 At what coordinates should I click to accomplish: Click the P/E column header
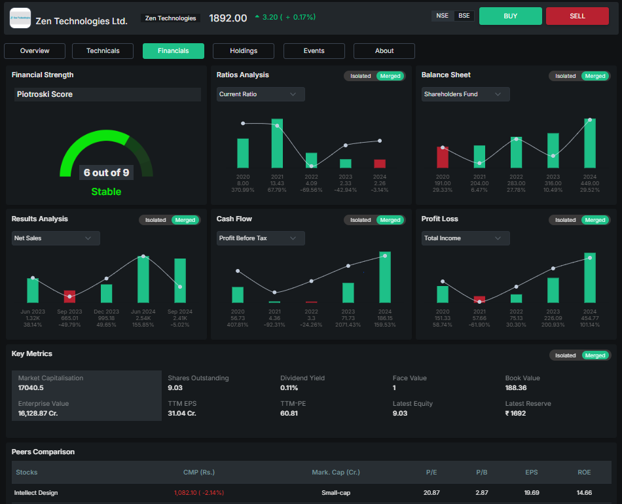(431, 473)
